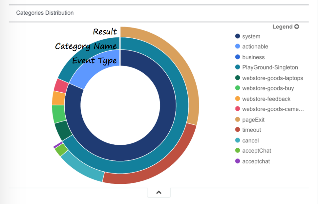Toggle the cancel legend dot
Viewport: 318px width, 204px height.
238,140
